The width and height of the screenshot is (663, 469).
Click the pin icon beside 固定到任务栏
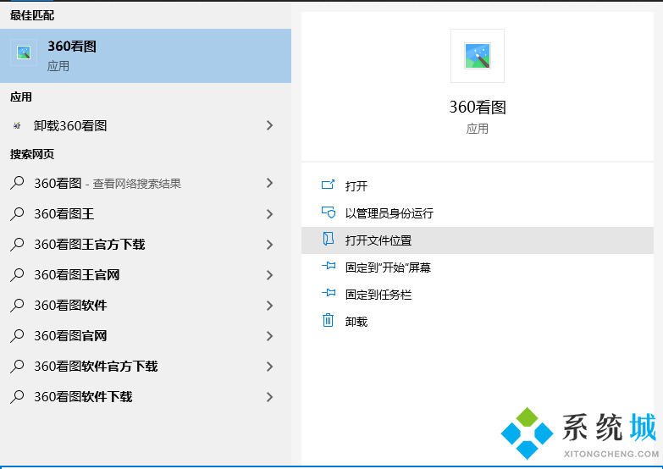pyautogui.click(x=329, y=295)
